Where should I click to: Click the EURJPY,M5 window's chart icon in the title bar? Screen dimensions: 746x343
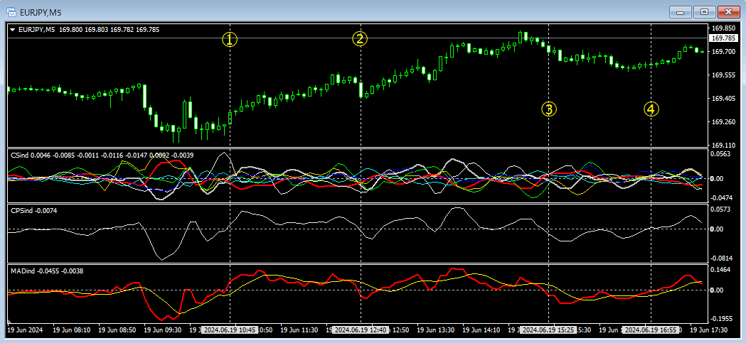[11, 12]
